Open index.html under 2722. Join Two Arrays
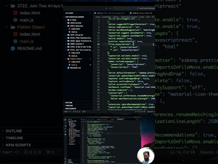218x164 pixels. [76, 53]
